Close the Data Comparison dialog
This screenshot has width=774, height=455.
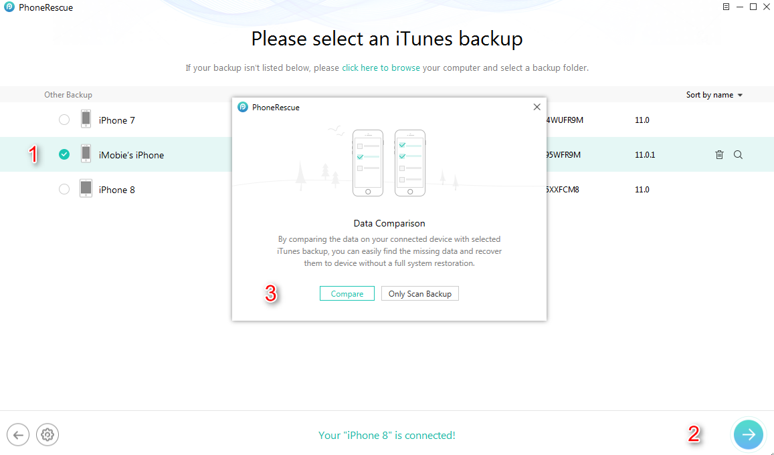[537, 107]
